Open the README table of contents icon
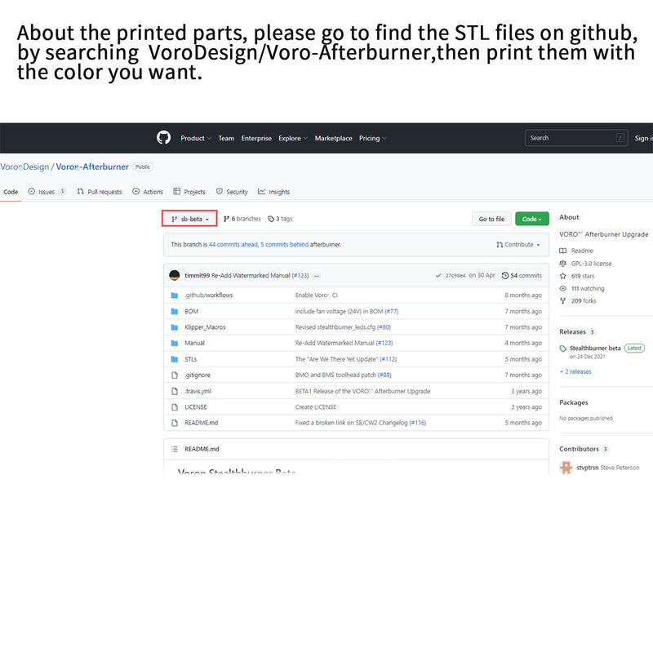 pyautogui.click(x=175, y=448)
